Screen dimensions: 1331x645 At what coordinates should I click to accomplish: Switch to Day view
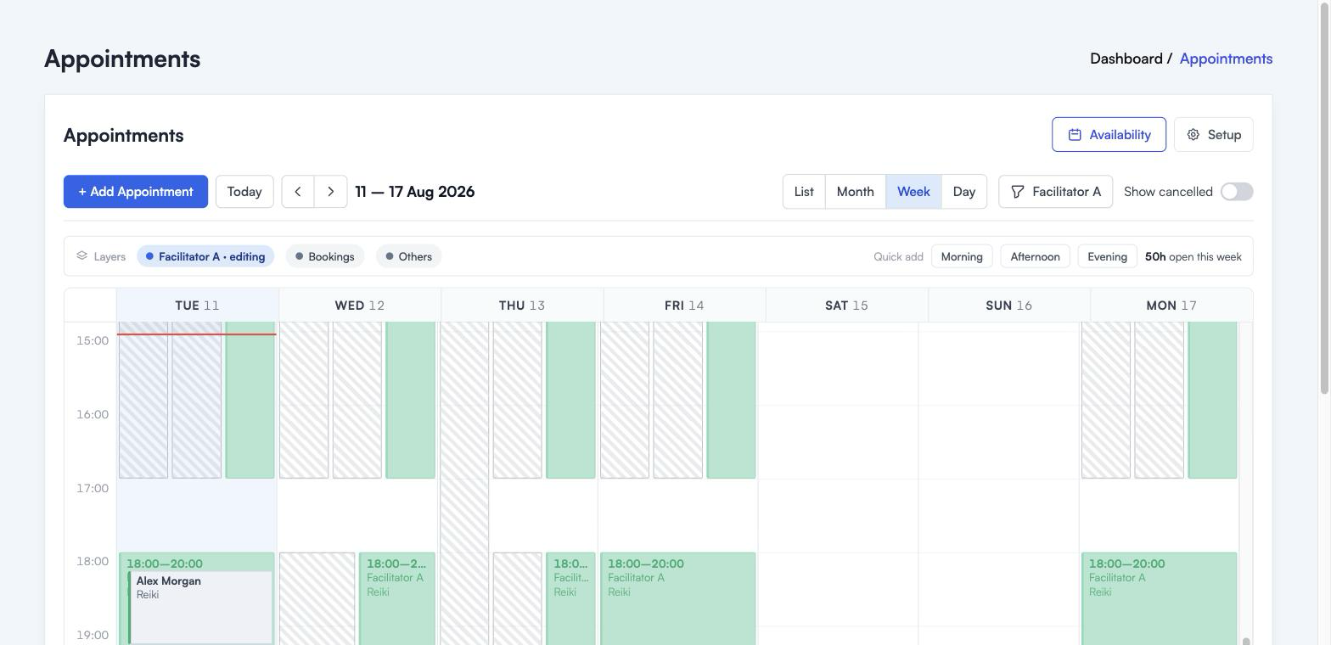point(964,192)
